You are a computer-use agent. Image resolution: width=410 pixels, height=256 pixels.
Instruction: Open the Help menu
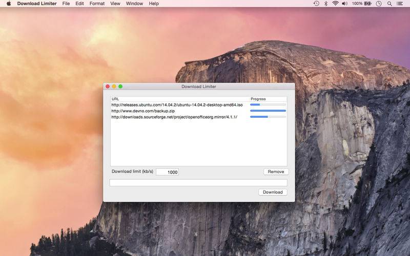click(154, 4)
